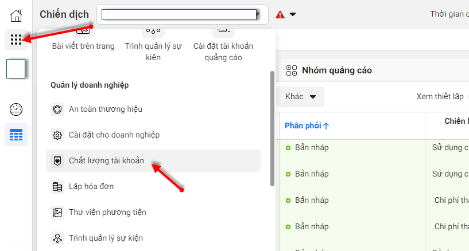The height and width of the screenshot is (251, 469).
Task: Click Xem thiết lập option
Action: [440, 96]
